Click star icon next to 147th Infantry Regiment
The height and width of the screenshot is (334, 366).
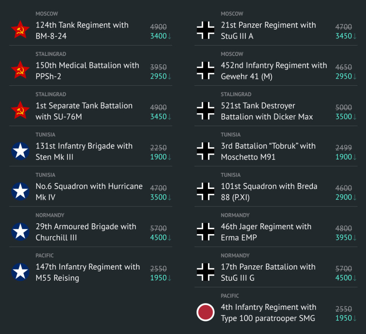[x=20, y=272]
